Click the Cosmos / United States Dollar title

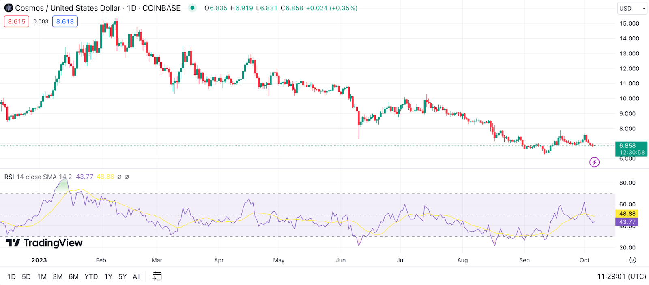coord(68,8)
